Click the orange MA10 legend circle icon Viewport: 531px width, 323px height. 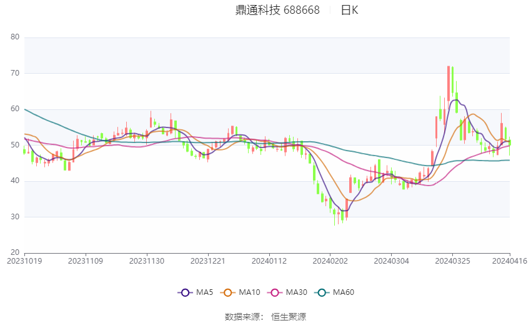pyautogui.click(x=227, y=292)
